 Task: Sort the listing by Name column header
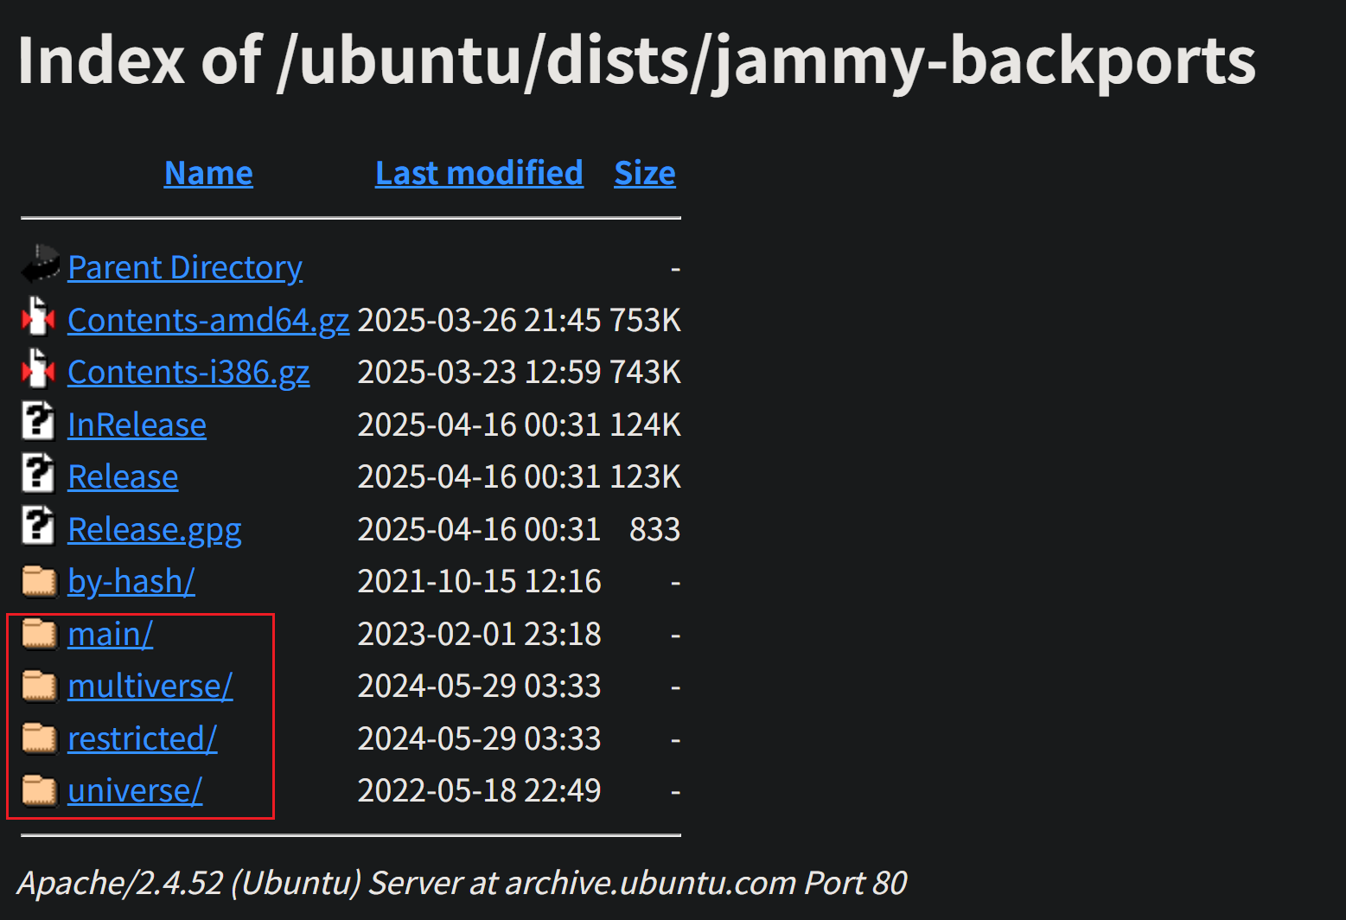coord(208,173)
